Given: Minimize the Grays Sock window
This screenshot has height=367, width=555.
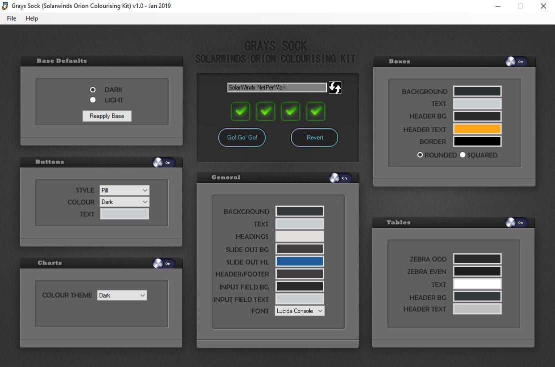Looking at the screenshot, I should click(x=497, y=6).
